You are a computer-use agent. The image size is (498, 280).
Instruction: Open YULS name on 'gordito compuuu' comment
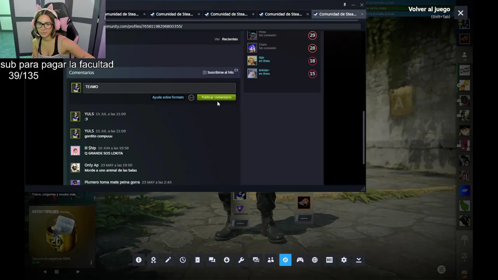tap(89, 131)
